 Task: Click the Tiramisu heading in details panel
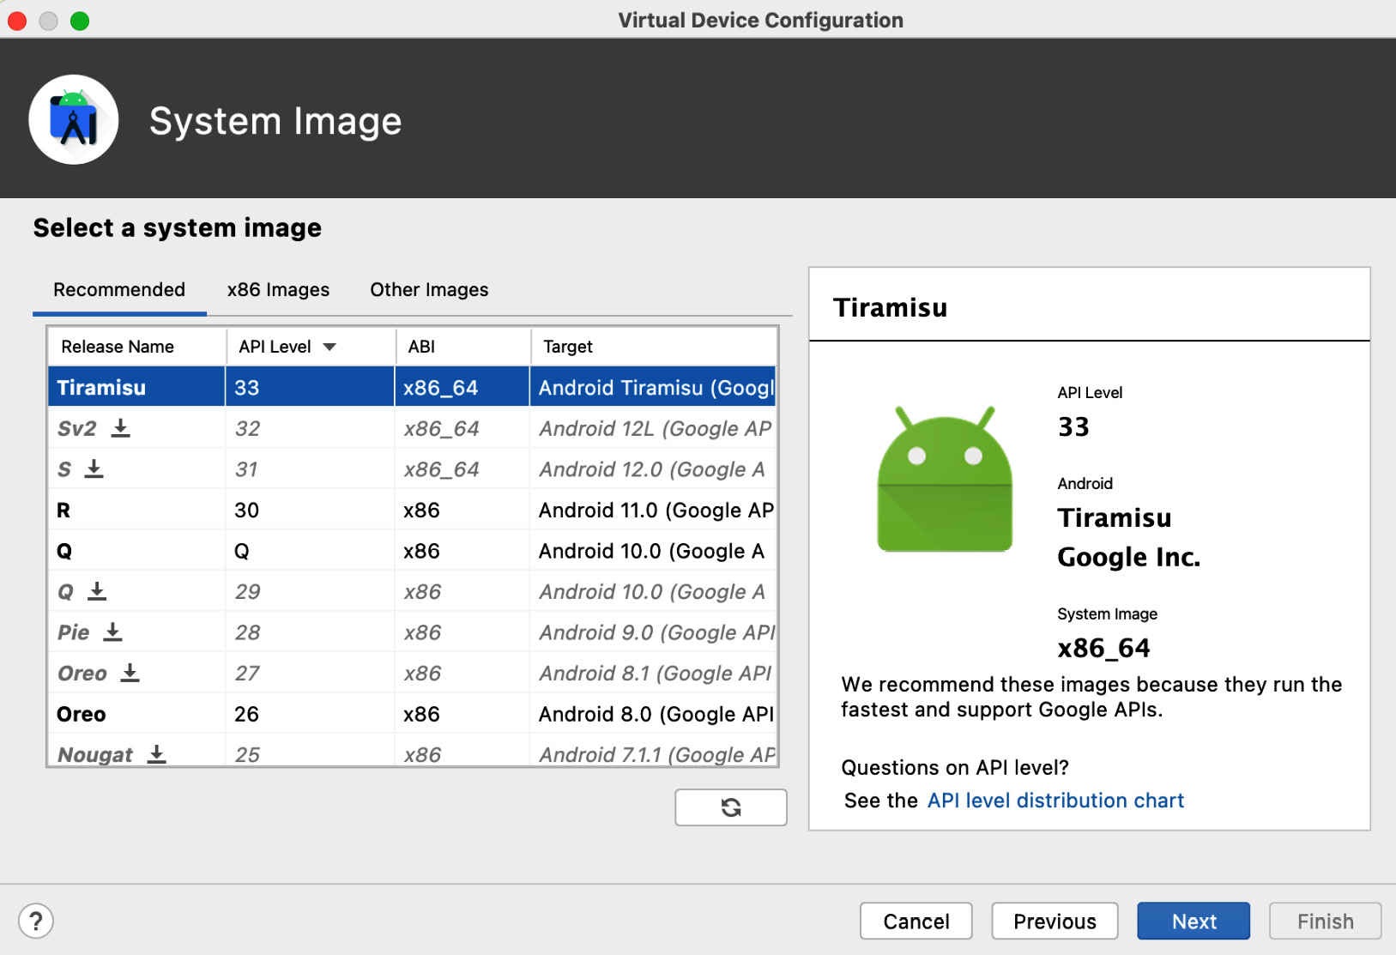[x=890, y=307]
